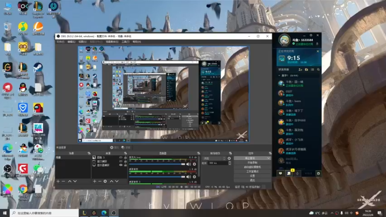This screenshot has height=217, width=386.
Task: Open Steam desktop shortcut
Action: pyautogui.click(x=38, y=69)
